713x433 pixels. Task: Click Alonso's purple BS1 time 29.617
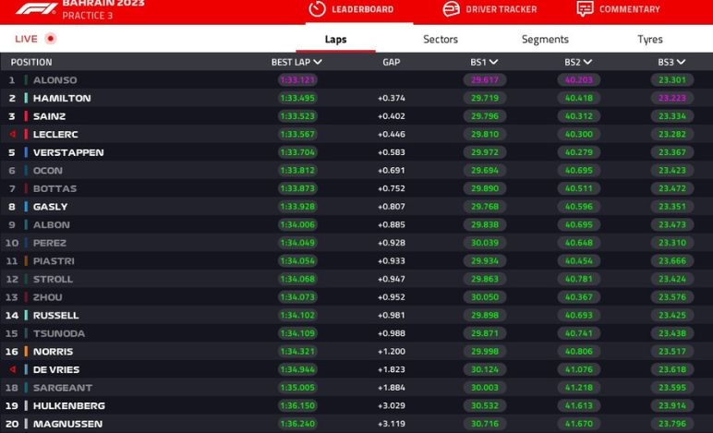coord(485,80)
